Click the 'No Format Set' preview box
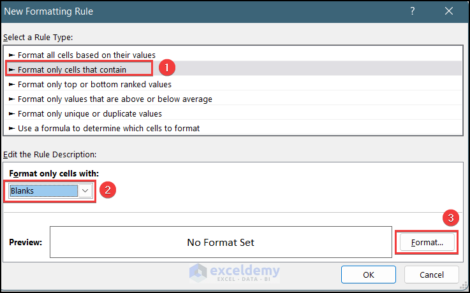Screen dimensions: 470x293 pos(221,243)
